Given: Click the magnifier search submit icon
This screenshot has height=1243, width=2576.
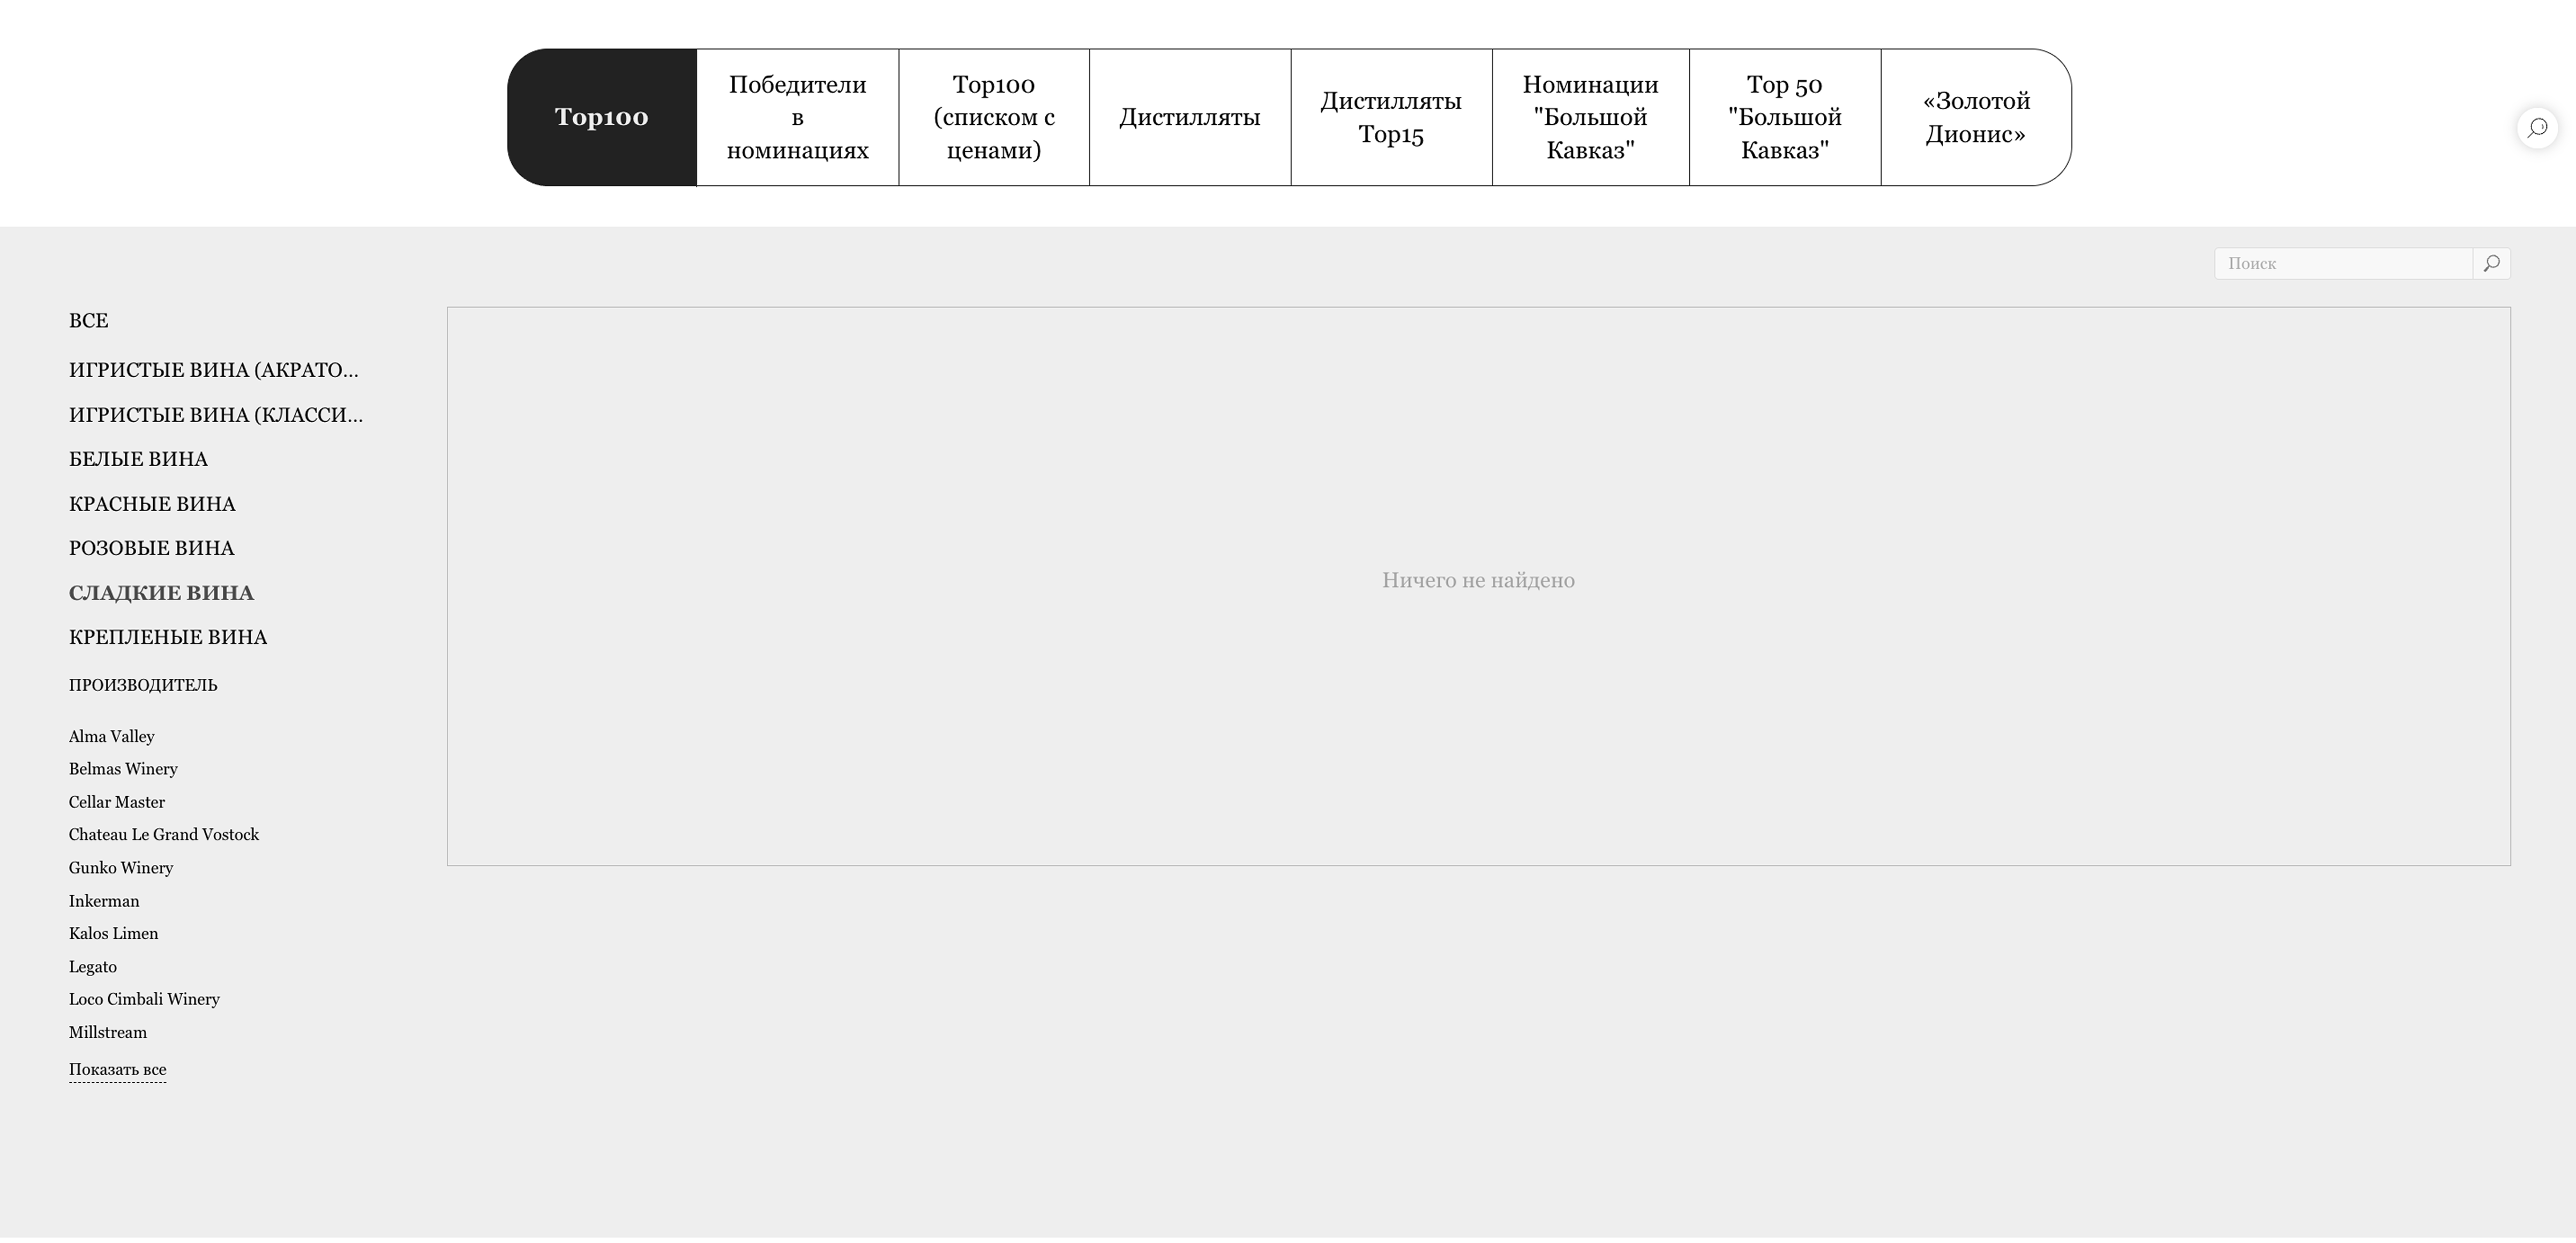Looking at the screenshot, I should (x=2491, y=263).
